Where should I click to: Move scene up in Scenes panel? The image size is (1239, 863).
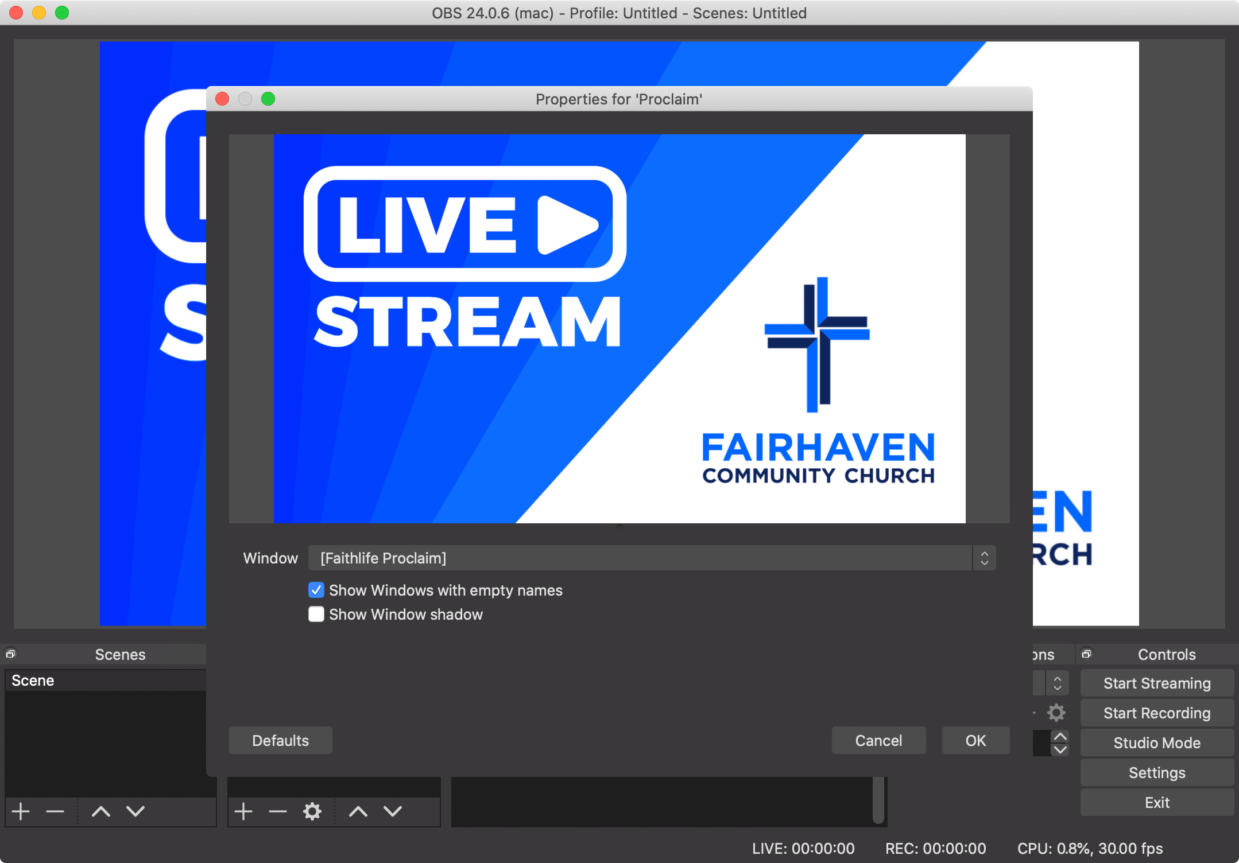point(101,811)
